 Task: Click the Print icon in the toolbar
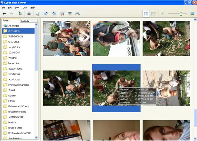(29, 13)
